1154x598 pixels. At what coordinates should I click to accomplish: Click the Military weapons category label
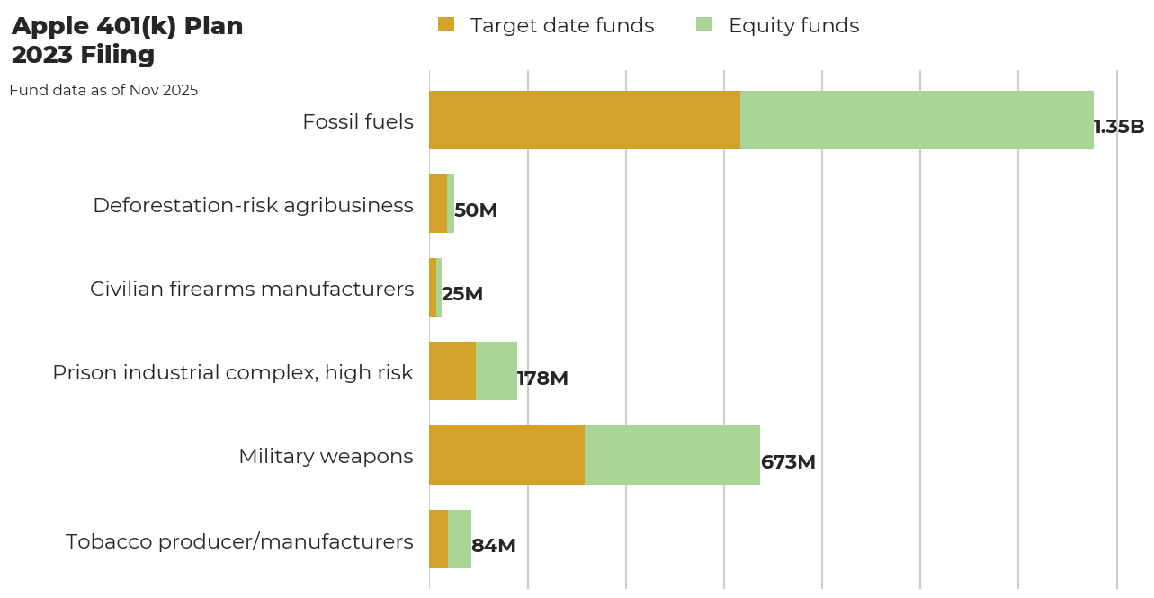pyautogui.click(x=325, y=455)
